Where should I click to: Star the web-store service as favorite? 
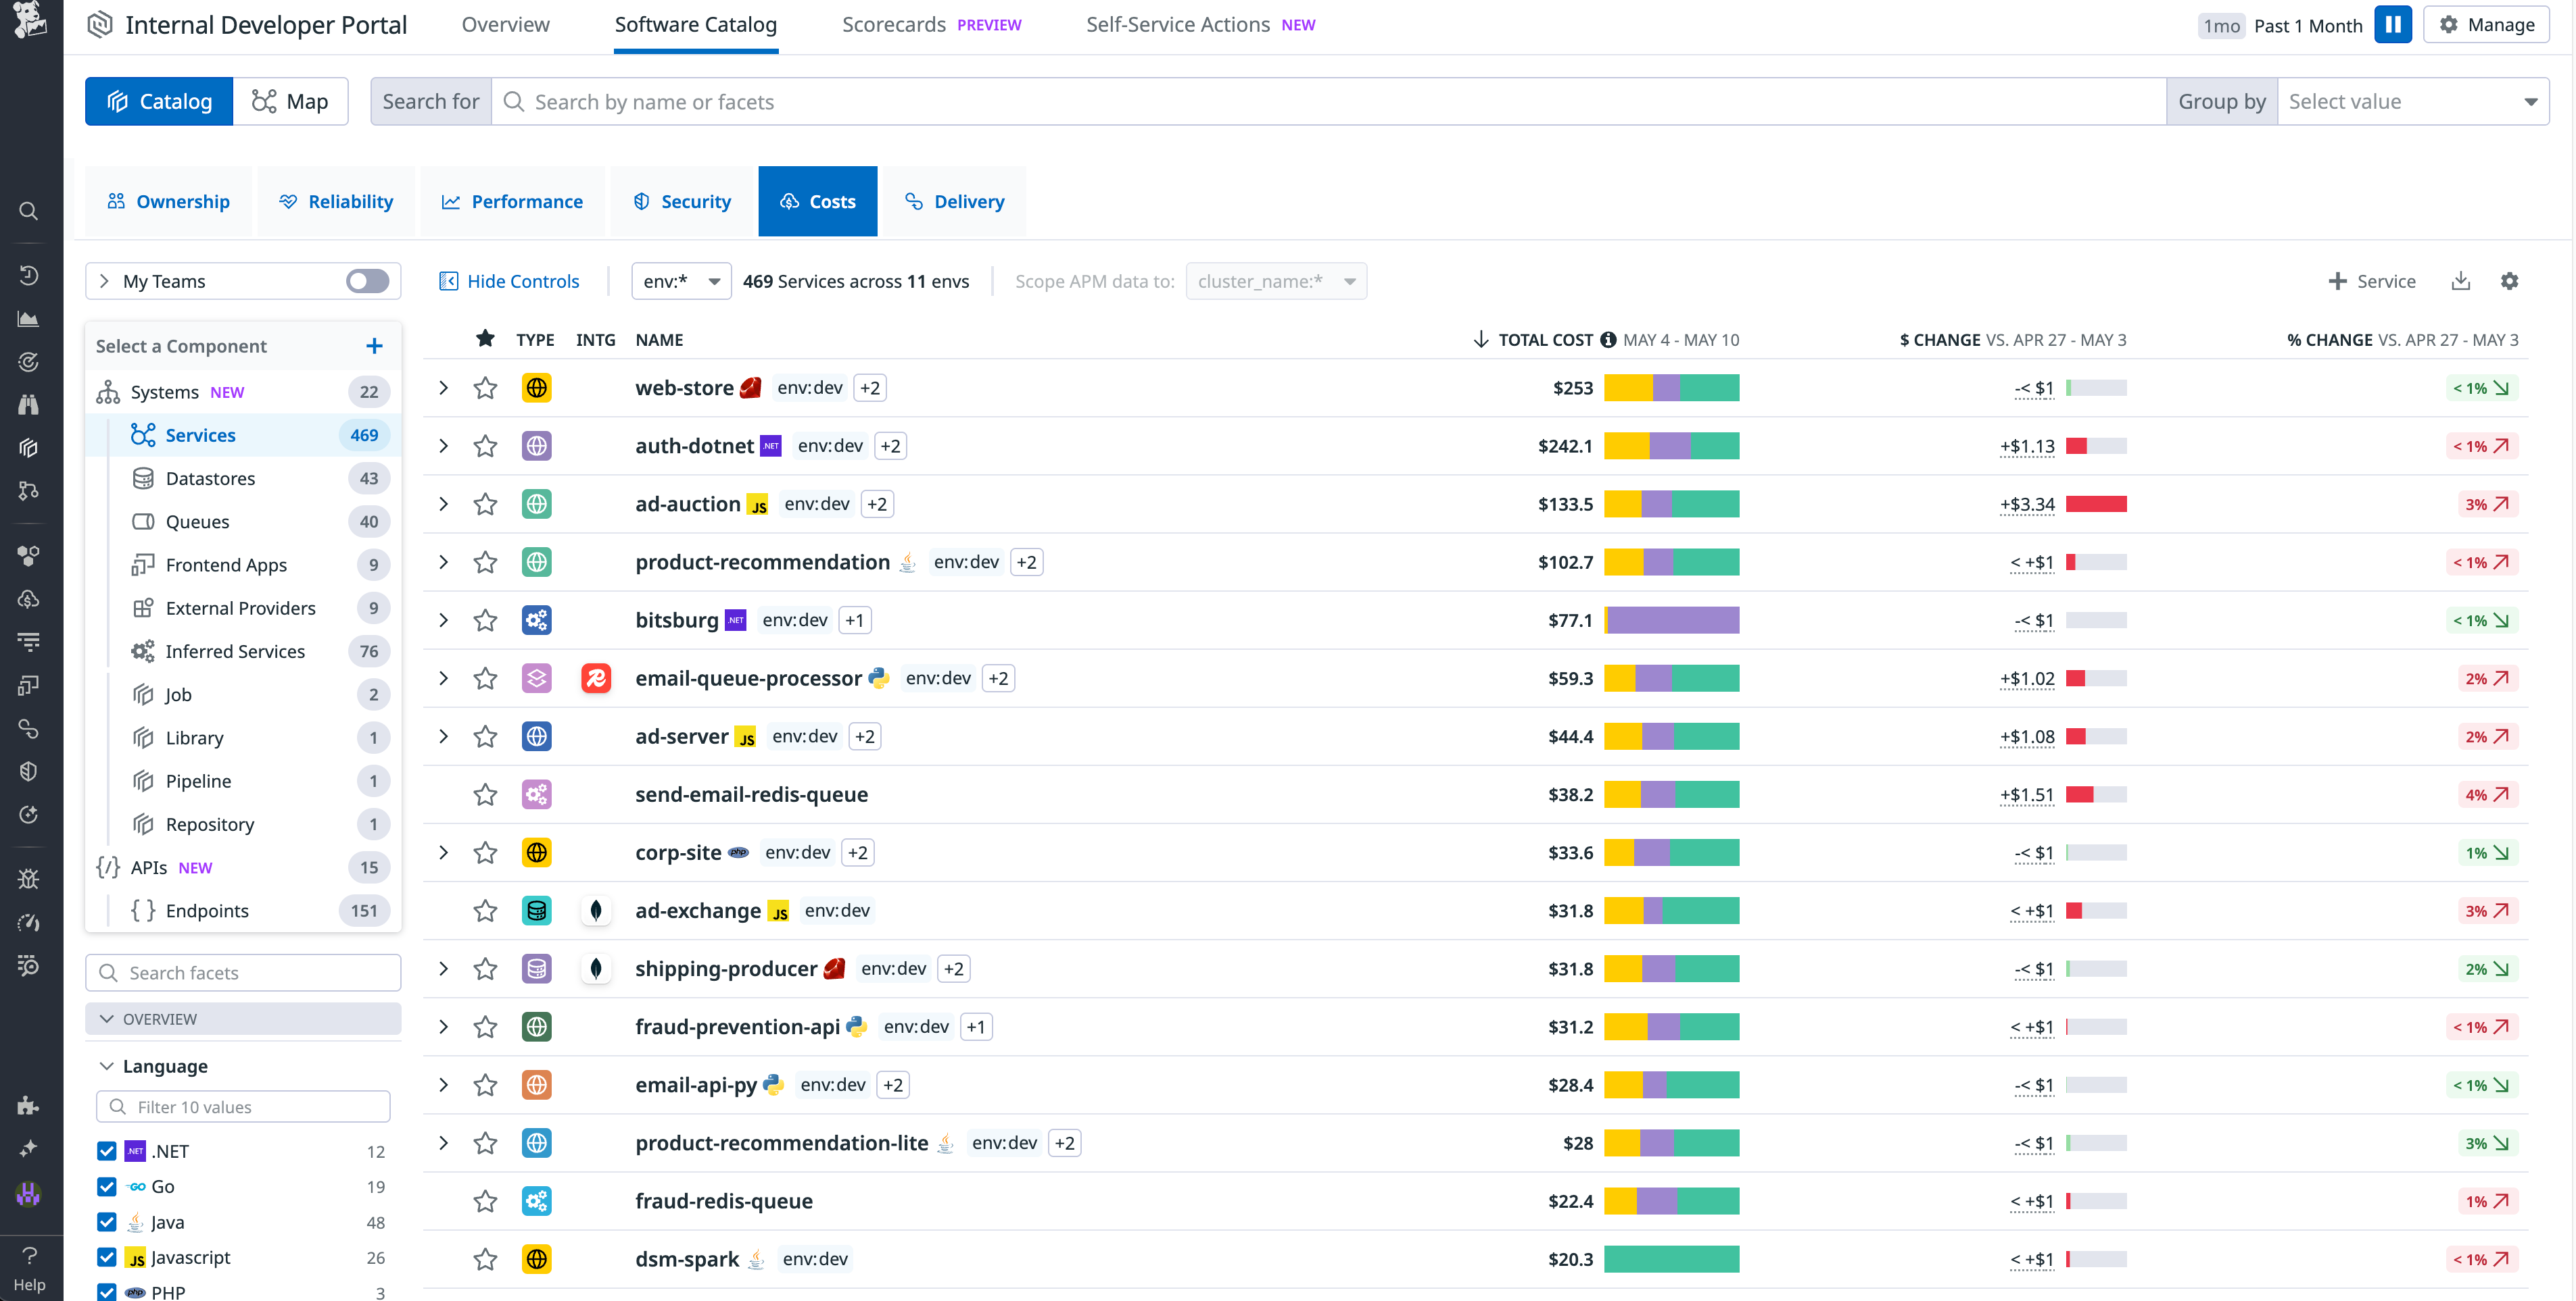(486, 388)
